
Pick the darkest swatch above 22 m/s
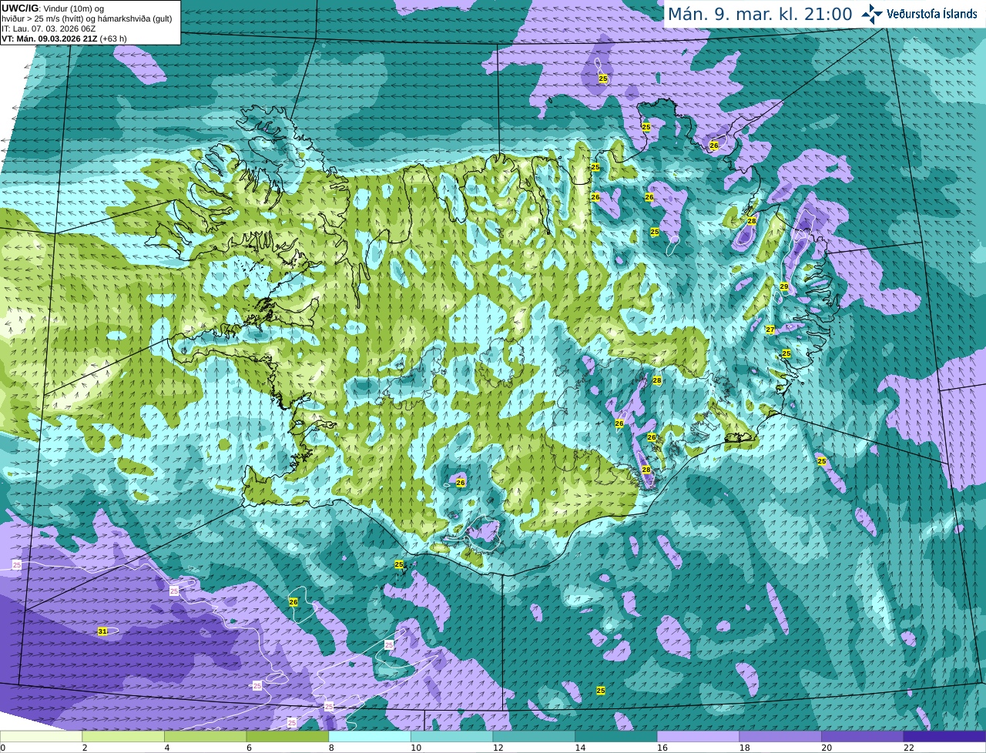[944, 736]
